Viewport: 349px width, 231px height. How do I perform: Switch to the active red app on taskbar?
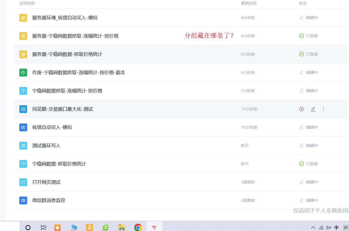[154, 228]
